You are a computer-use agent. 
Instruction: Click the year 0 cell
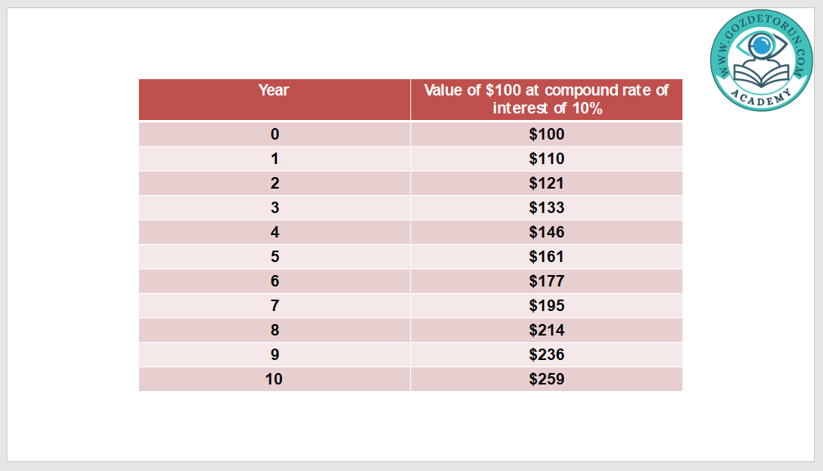tap(274, 134)
